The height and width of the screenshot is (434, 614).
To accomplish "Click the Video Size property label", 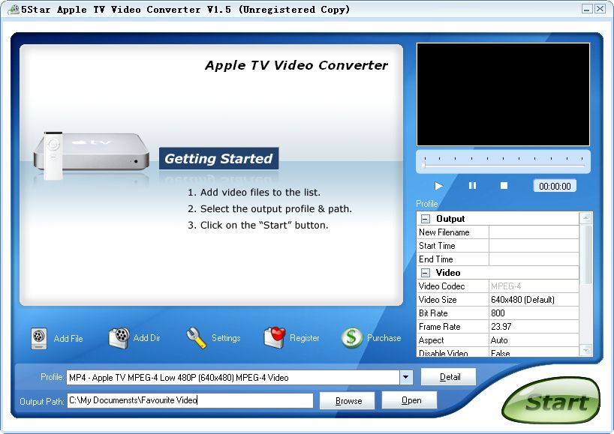I will coord(438,300).
